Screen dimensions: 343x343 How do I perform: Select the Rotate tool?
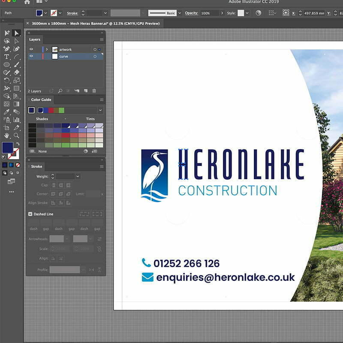click(6, 80)
